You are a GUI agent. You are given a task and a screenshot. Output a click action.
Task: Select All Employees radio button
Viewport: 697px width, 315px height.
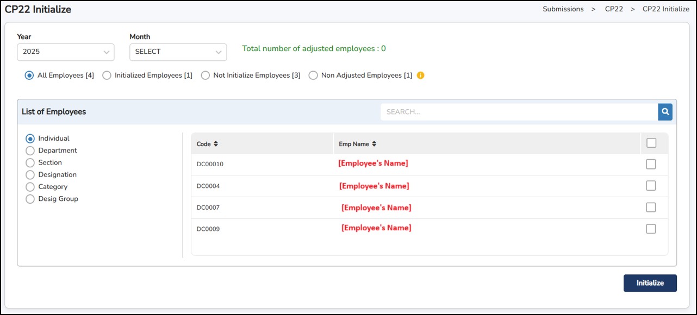pos(29,75)
